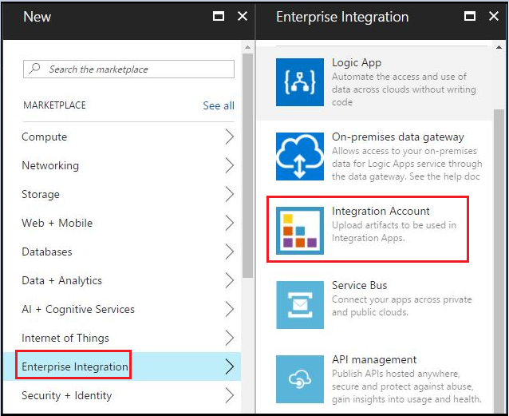Viewport: 509px width, 416px height.
Task: Click the See all marketplace link
Action: pos(219,105)
